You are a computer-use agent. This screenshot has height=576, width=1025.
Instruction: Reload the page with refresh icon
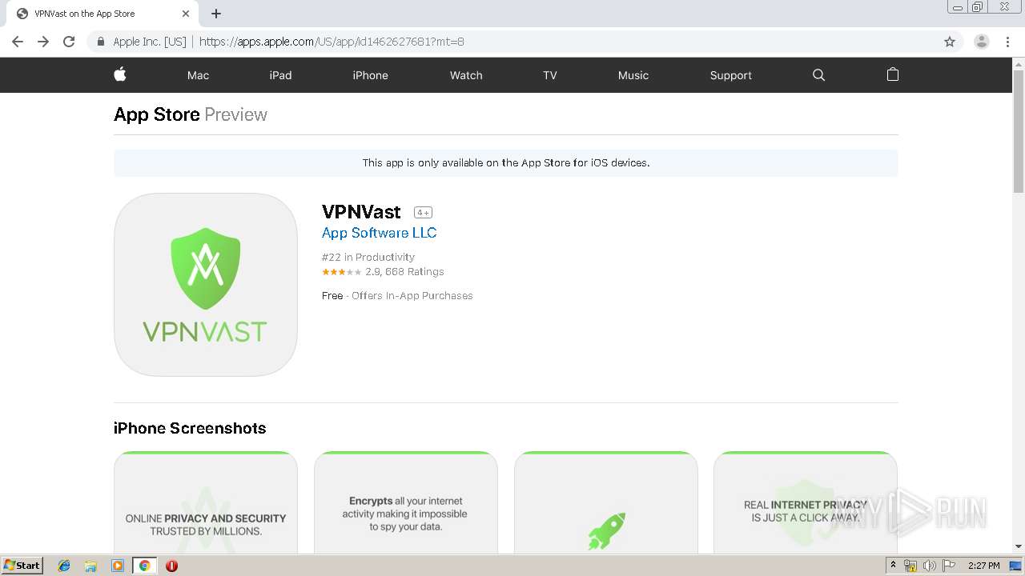[x=69, y=42]
